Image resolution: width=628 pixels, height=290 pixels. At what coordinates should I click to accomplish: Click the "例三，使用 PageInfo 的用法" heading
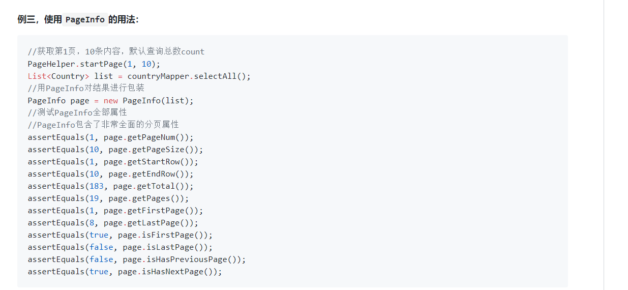click(x=78, y=20)
